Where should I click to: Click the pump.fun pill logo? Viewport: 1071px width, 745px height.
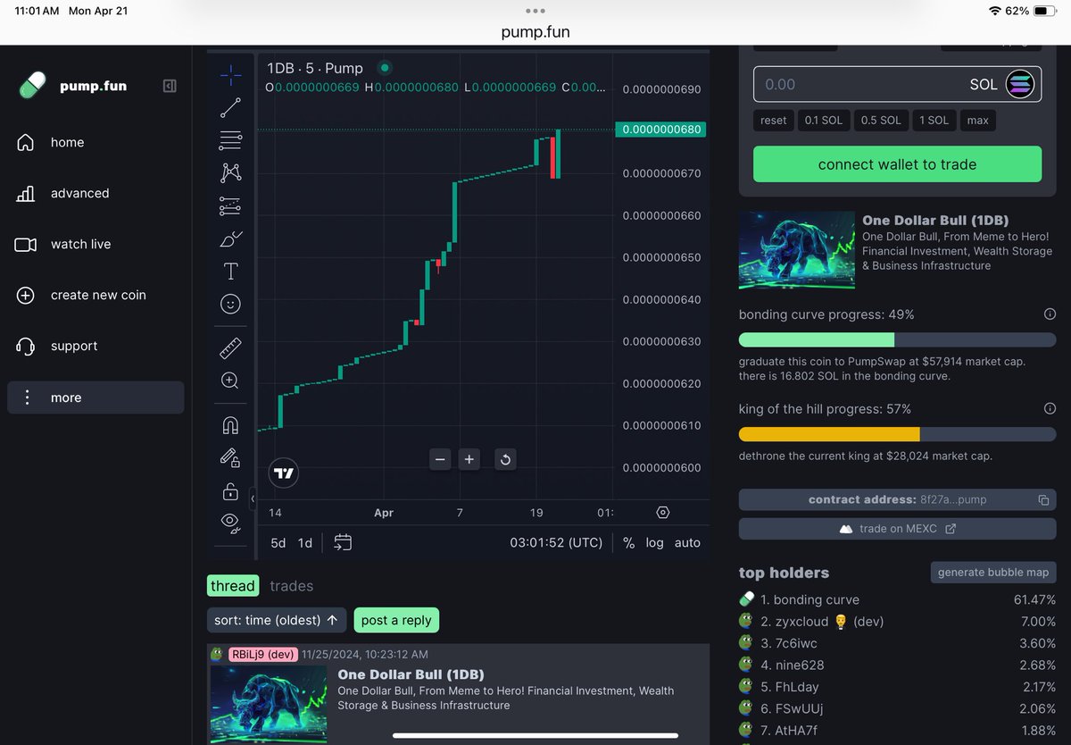click(32, 86)
